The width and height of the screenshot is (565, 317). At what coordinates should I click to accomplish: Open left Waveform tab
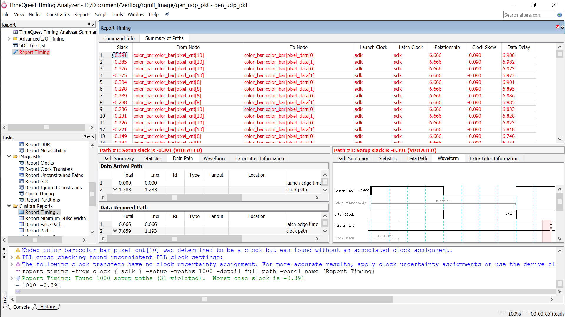click(214, 158)
